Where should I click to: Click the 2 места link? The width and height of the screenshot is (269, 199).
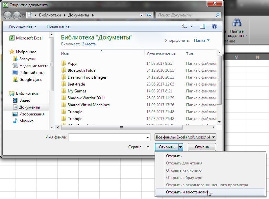pos(89,44)
